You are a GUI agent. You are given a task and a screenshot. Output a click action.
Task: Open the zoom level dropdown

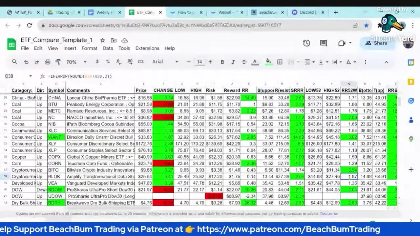pos(76,62)
